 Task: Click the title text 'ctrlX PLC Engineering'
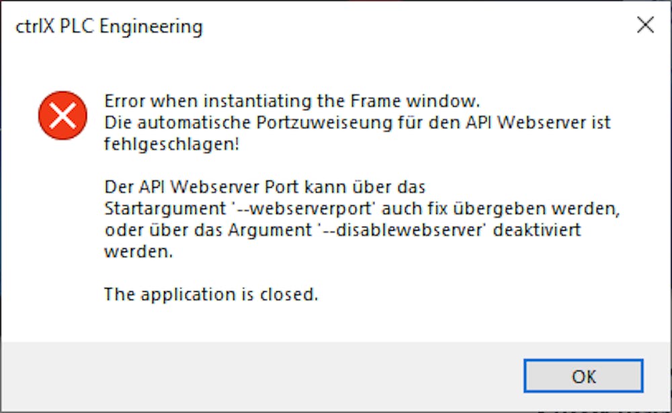click(x=110, y=27)
